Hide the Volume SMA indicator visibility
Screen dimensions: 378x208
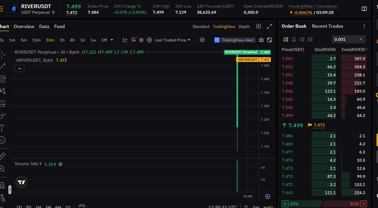pos(60,164)
